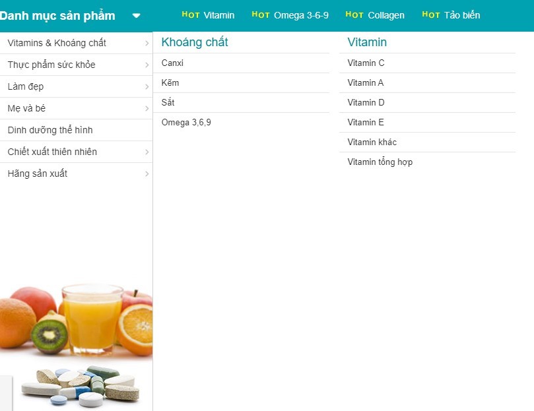
Task: Open HOT Tảo biển link
Action: (x=451, y=15)
